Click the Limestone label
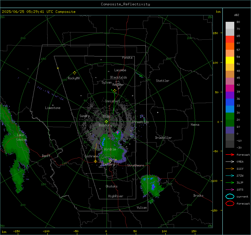This screenshot has height=235, width=251. 53,108
